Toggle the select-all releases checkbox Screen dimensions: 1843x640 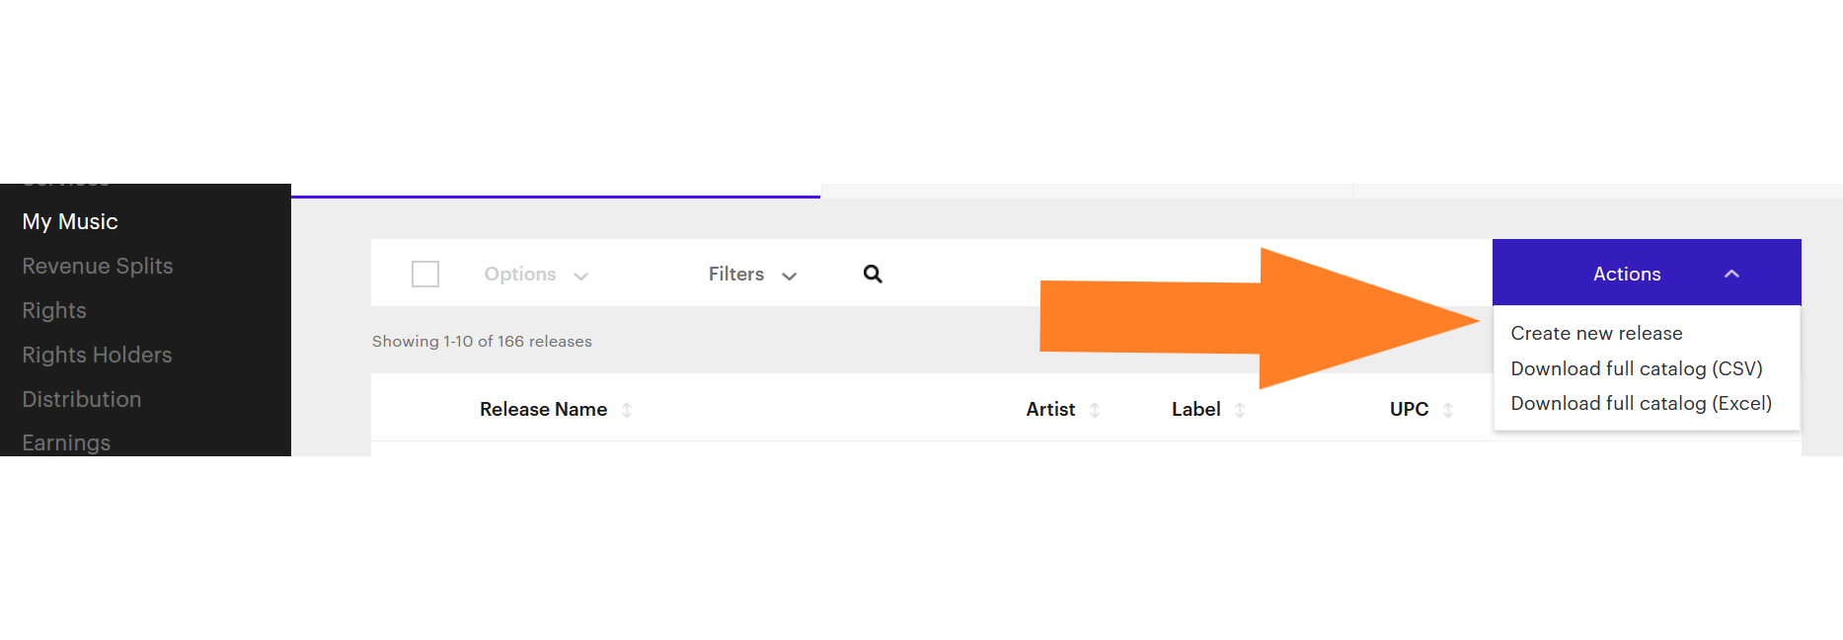[x=425, y=274]
